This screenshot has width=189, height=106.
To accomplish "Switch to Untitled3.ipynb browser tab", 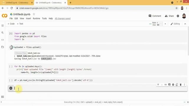I will [x=17, y=3].
